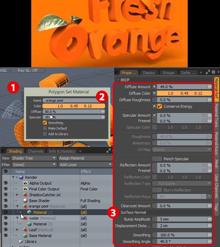This screenshot has height=247, width=220.
Task: Toggle Smoothing checkbox in Polygon Set Material
Action: coord(45,123)
